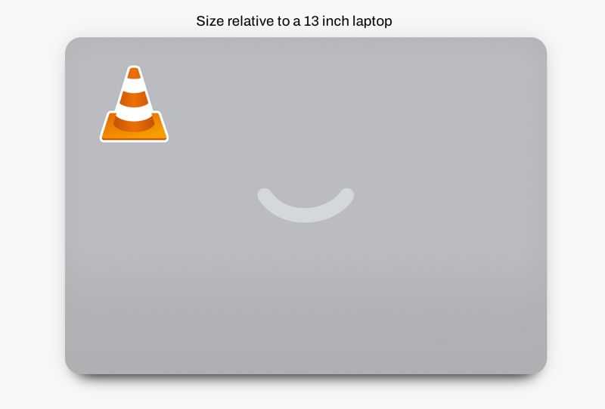Click the top-right rounded corner of the laptop
This screenshot has height=409, width=605.
point(539,45)
